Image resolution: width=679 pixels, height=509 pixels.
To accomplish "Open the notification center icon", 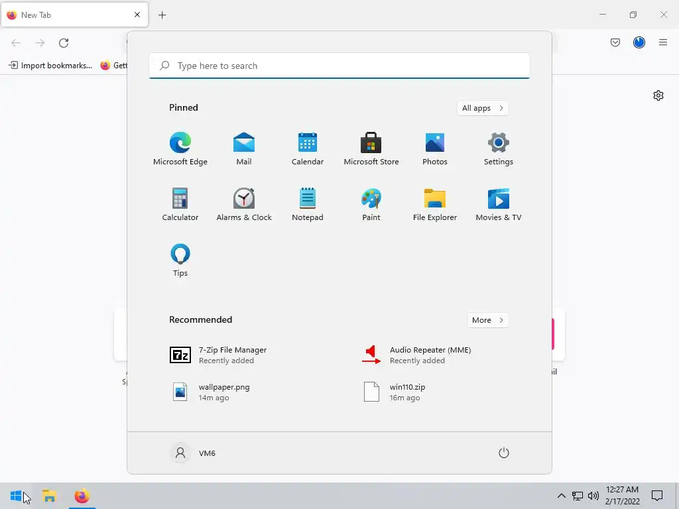I will 657,496.
